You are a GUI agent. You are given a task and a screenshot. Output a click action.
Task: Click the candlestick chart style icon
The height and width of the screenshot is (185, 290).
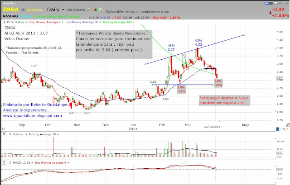tap(95, 9)
